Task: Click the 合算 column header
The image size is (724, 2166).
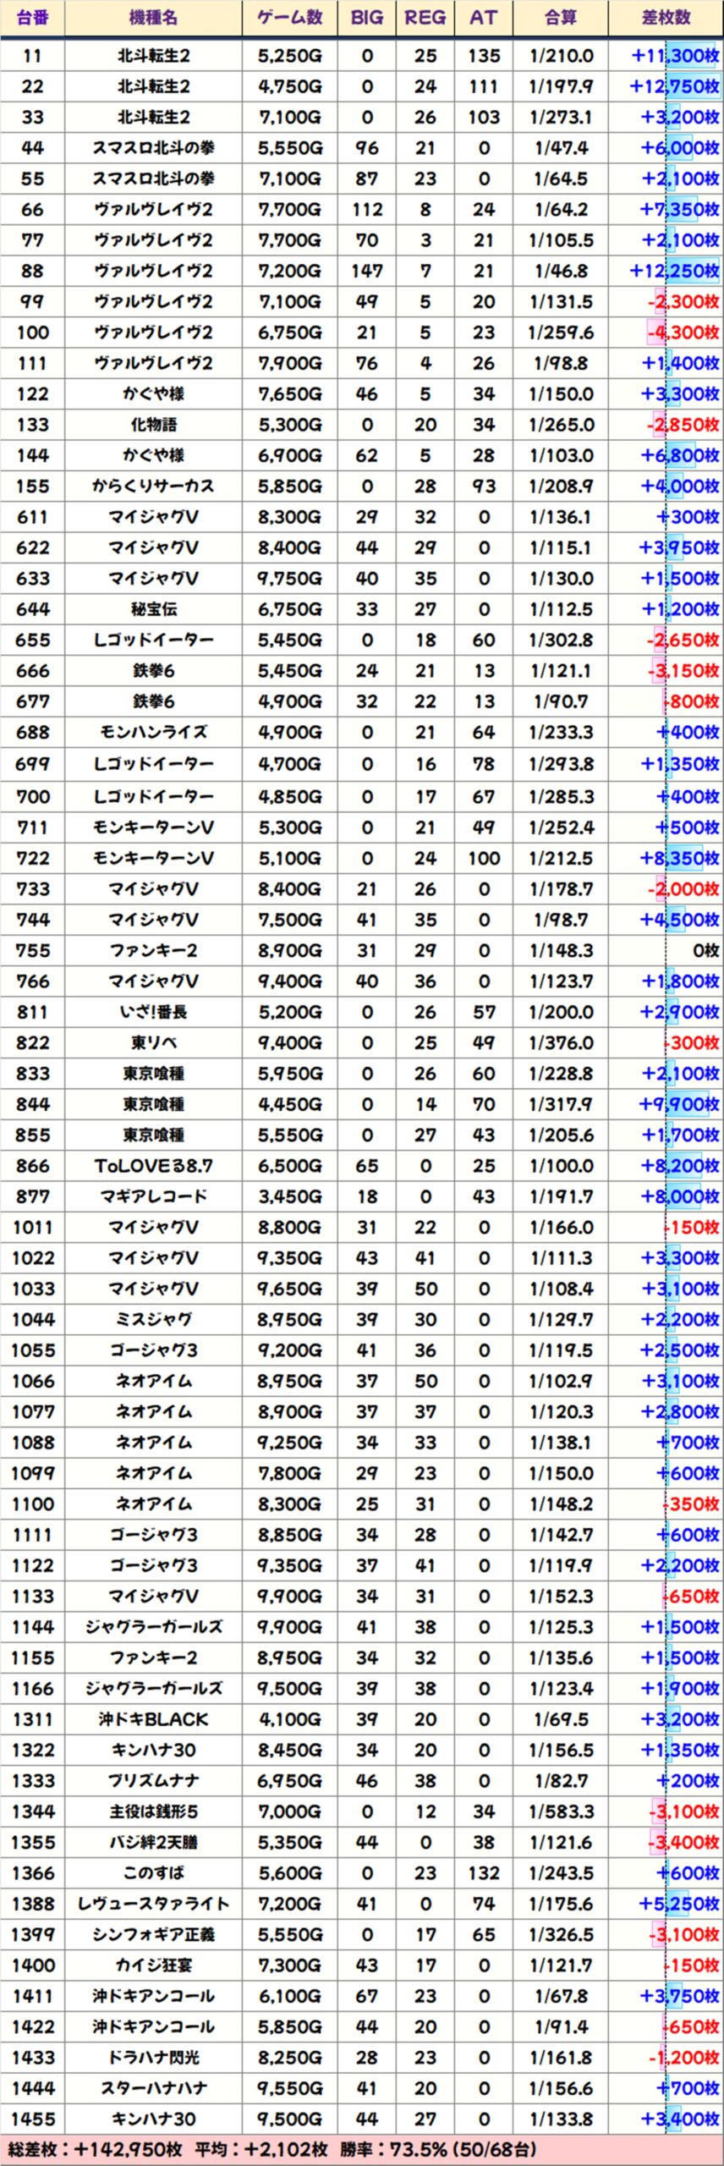Action: (x=561, y=18)
